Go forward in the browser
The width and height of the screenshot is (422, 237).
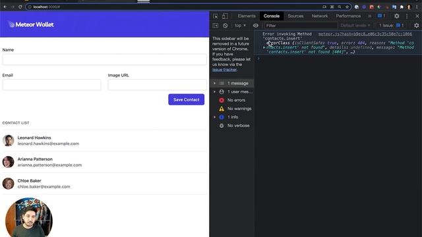click(13, 7)
